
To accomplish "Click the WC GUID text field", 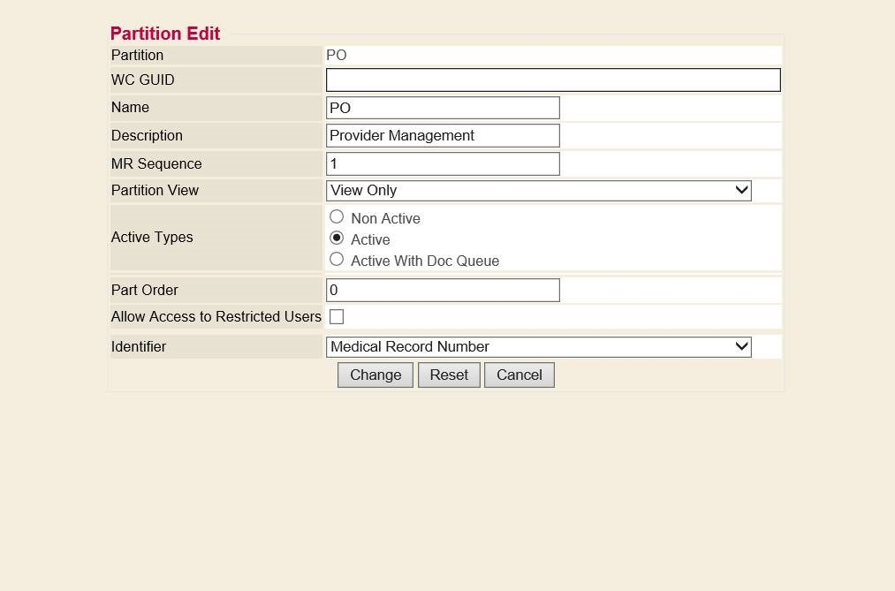I will click(553, 80).
